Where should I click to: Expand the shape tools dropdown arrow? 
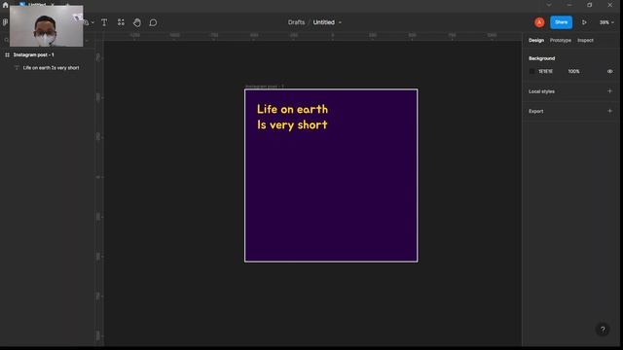click(92, 22)
